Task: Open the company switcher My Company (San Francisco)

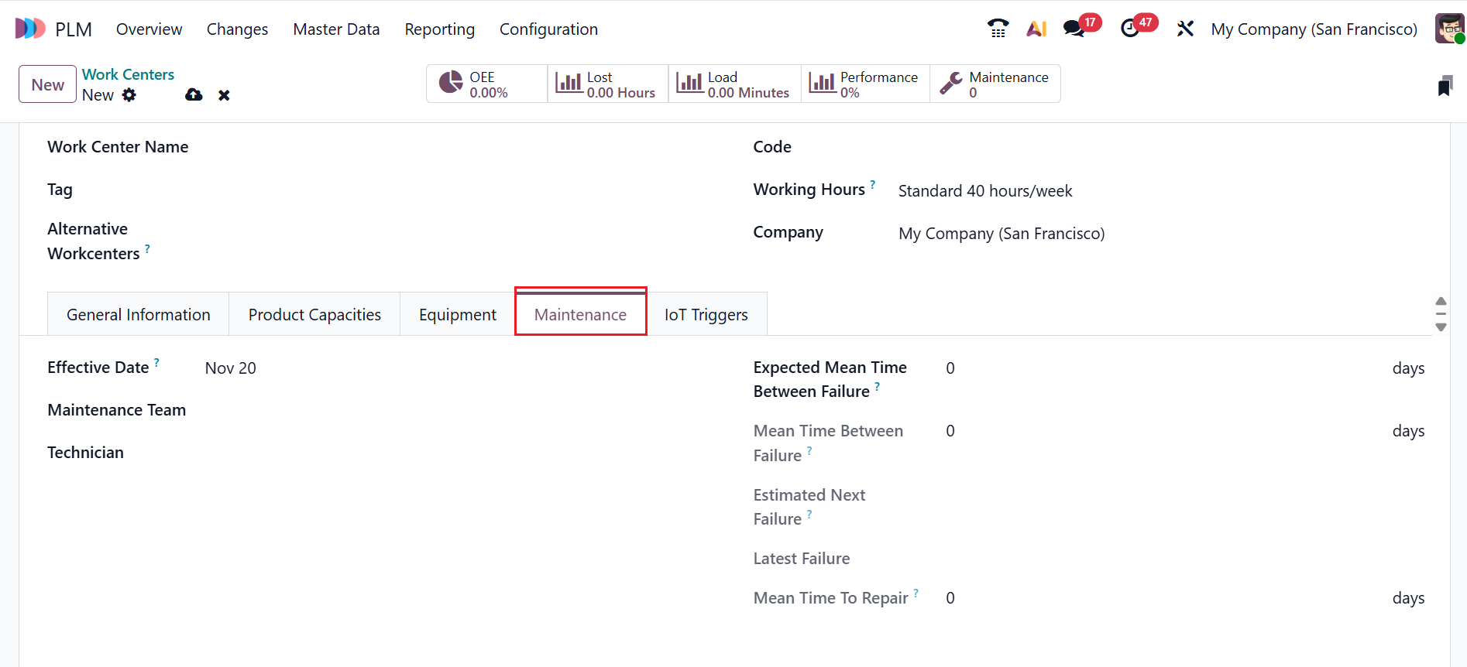Action: (x=1314, y=29)
